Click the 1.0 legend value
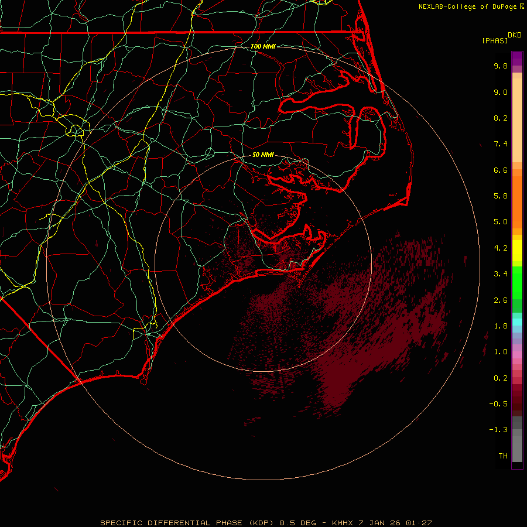This screenshot has width=527, height=527. point(501,352)
